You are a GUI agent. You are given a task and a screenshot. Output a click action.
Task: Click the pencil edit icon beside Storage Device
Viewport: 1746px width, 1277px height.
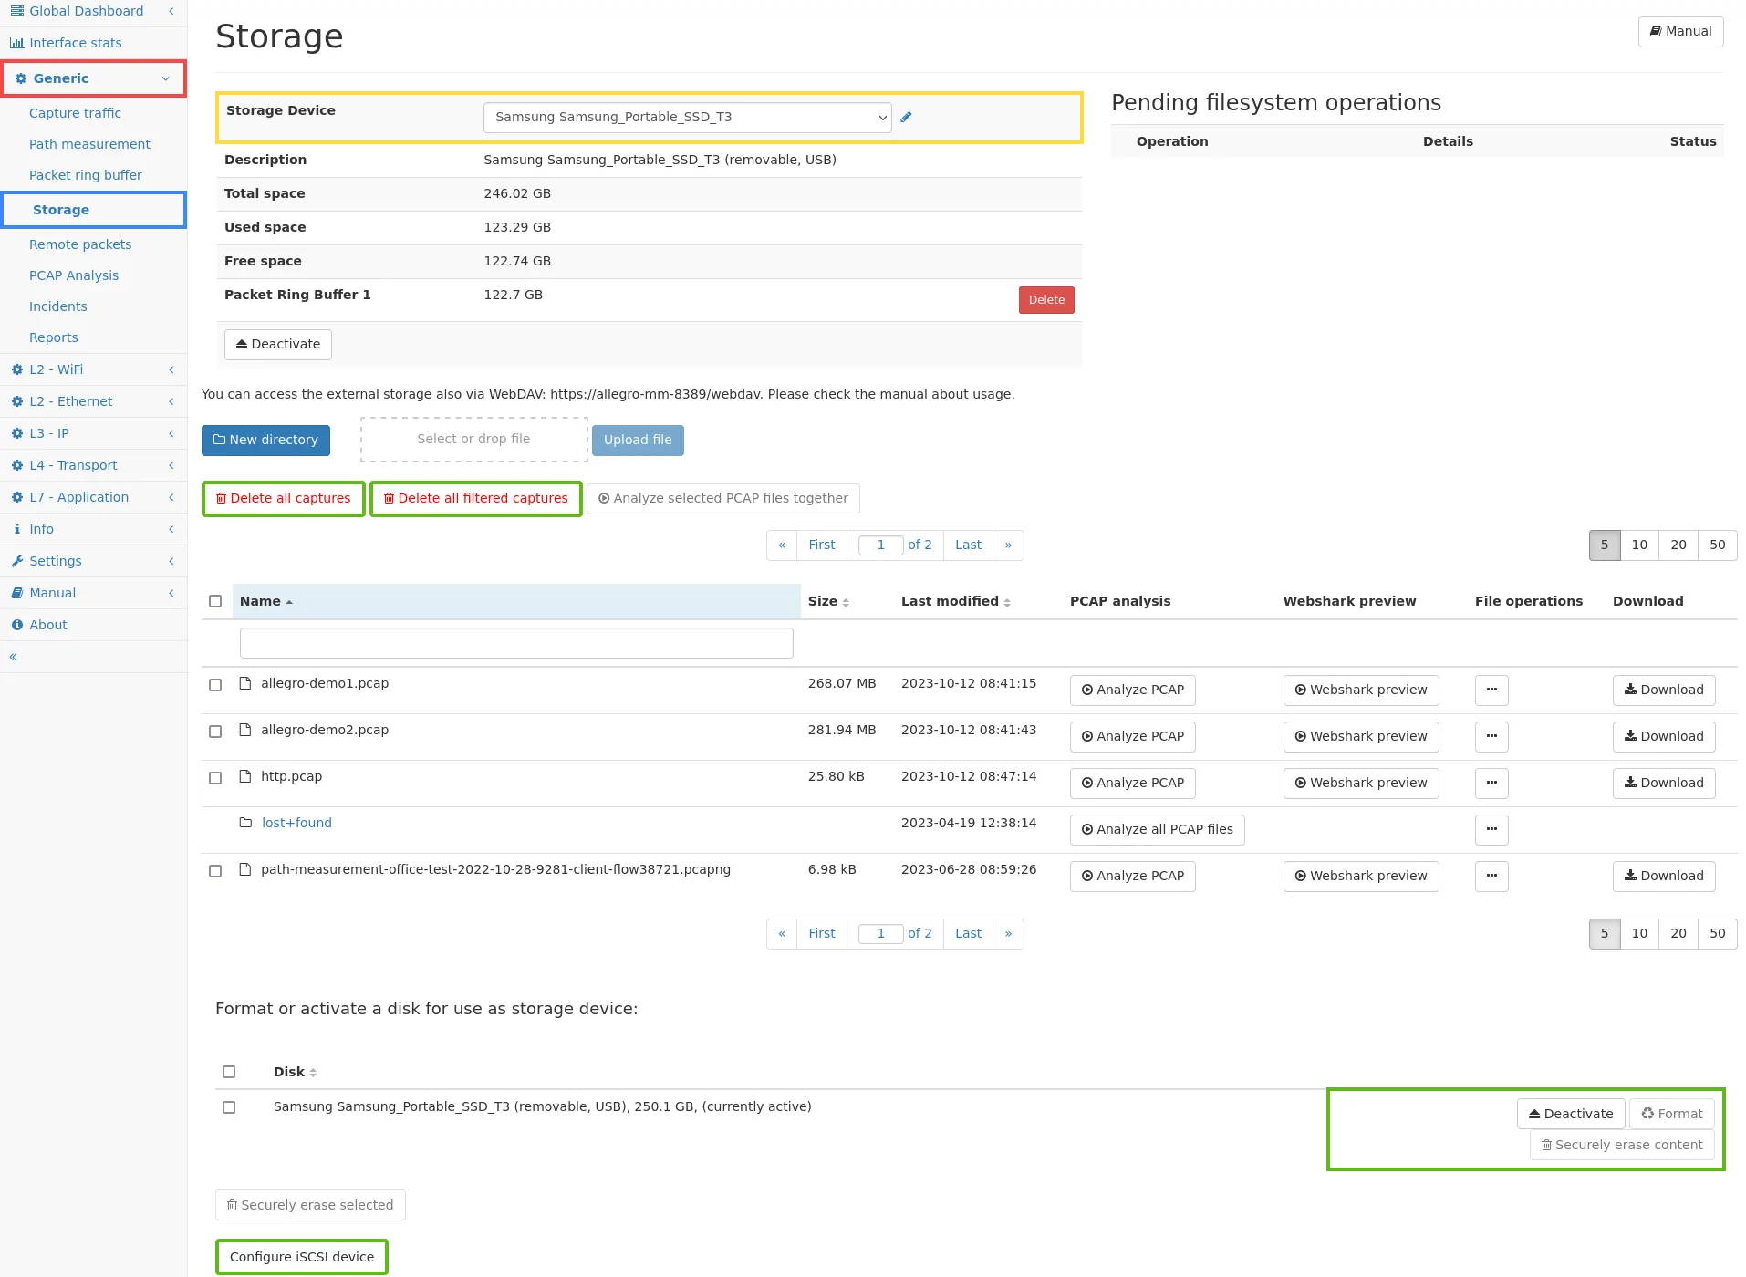coord(906,118)
